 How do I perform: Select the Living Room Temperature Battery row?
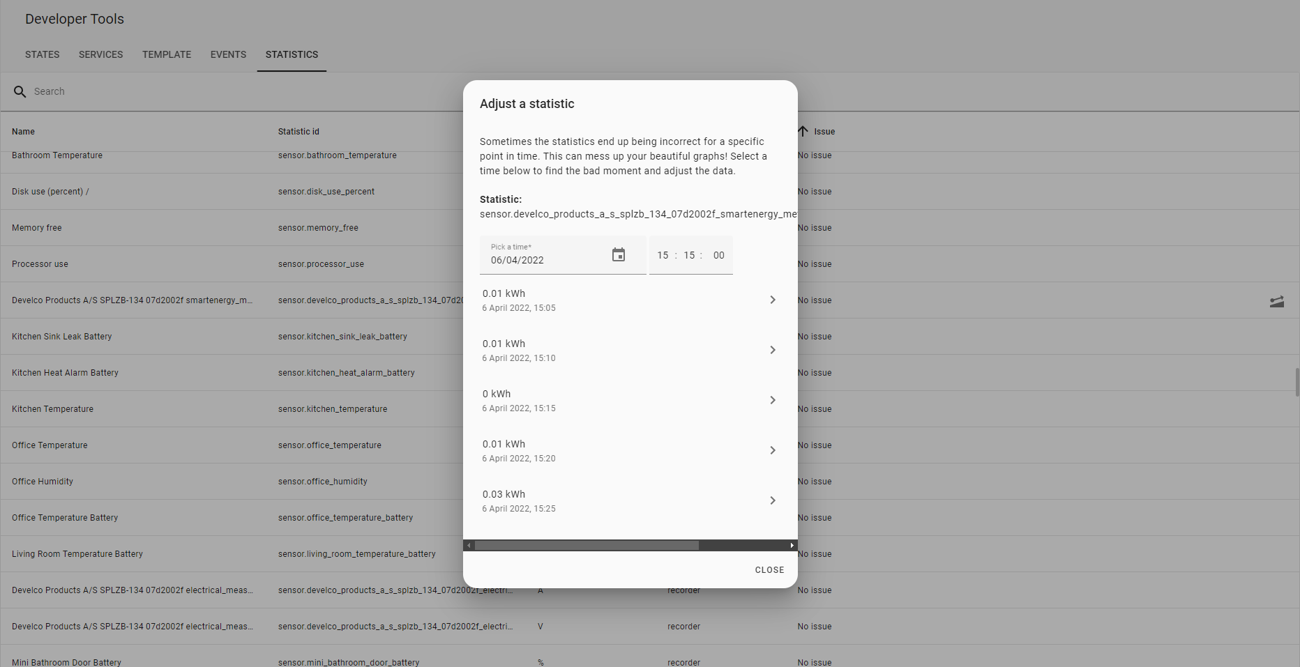pyautogui.click(x=77, y=554)
